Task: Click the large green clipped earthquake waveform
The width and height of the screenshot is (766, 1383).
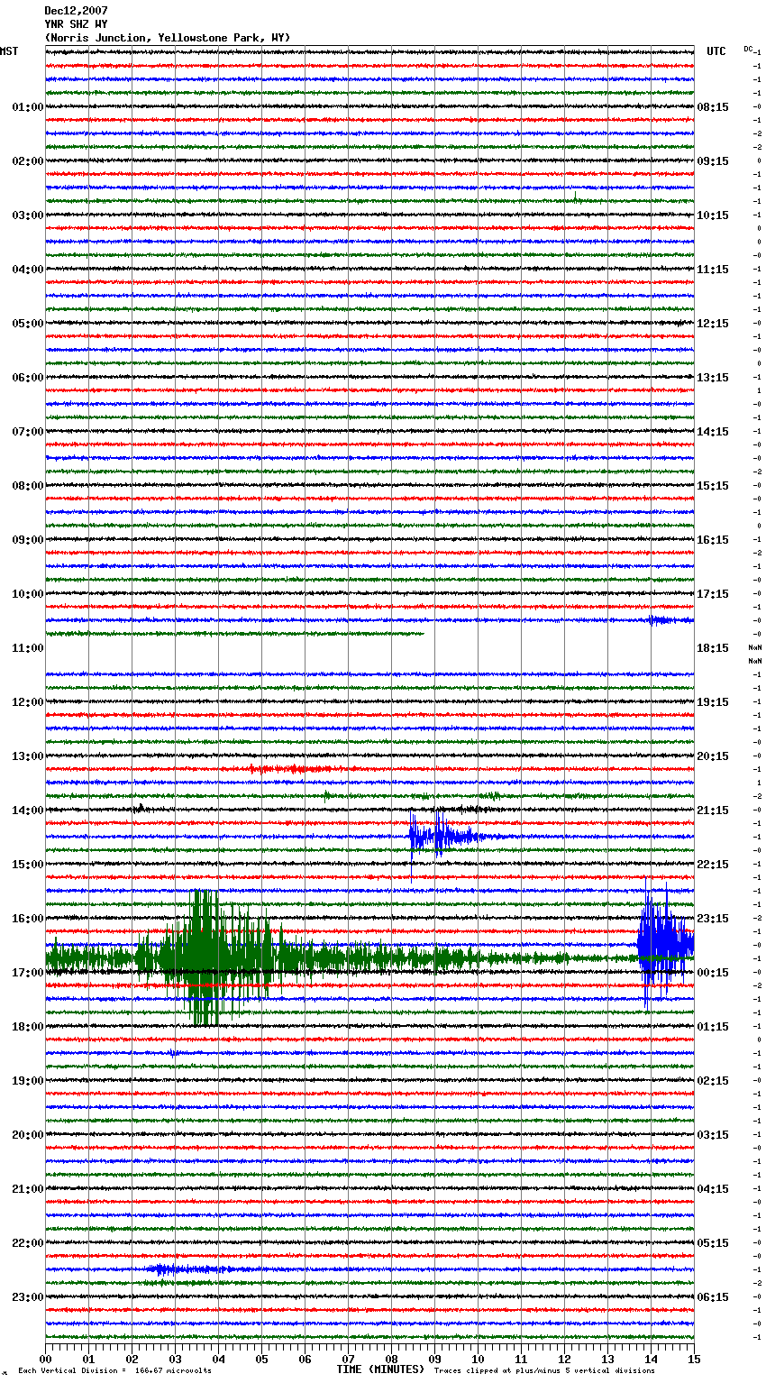Action: (x=205, y=957)
